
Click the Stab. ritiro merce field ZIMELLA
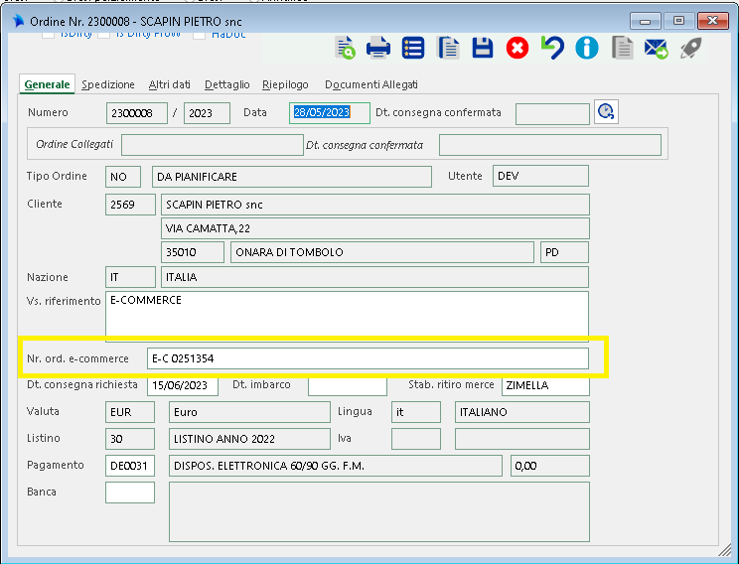545,385
